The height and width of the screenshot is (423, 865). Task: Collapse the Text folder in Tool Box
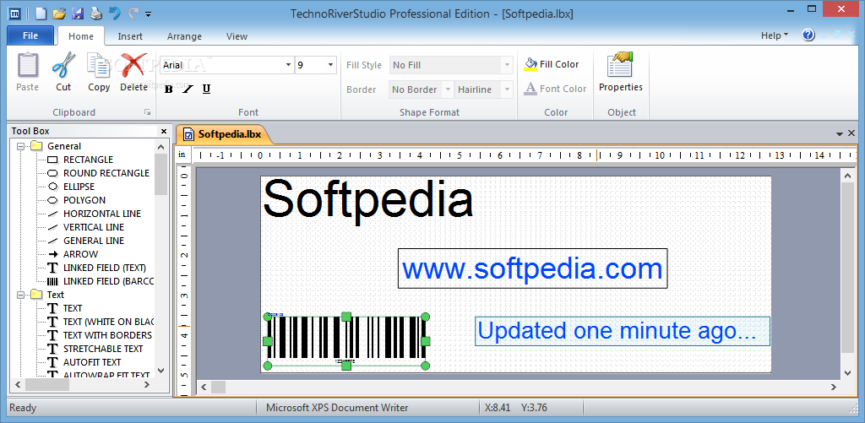point(20,295)
